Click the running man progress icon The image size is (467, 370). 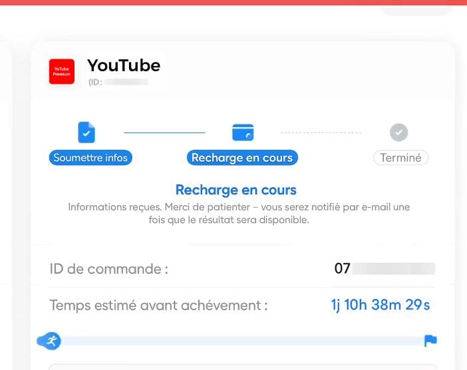click(49, 341)
